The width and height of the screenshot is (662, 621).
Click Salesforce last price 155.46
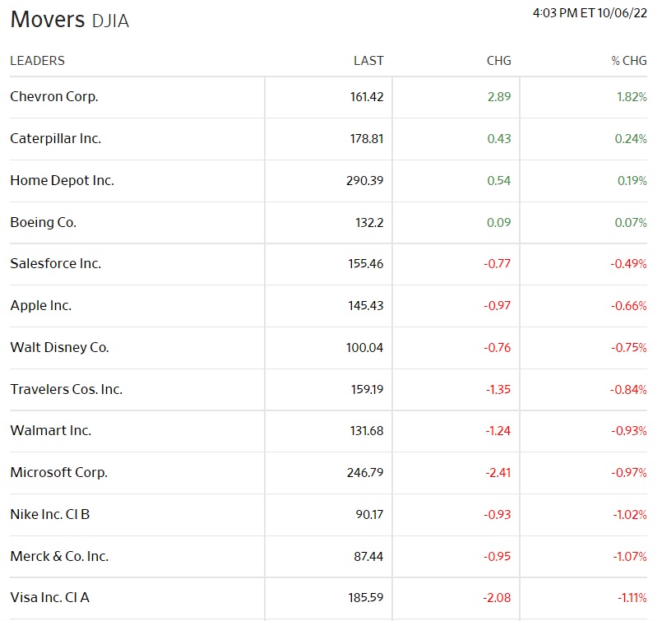(x=366, y=264)
